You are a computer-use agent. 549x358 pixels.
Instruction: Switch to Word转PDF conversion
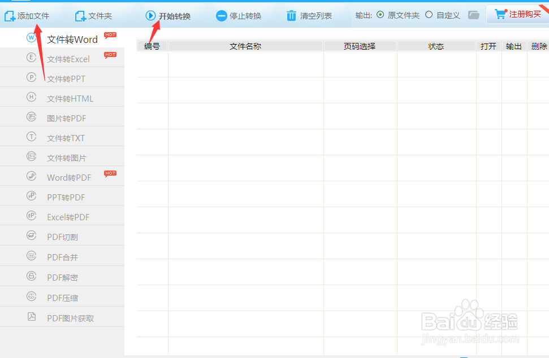[x=62, y=176]
